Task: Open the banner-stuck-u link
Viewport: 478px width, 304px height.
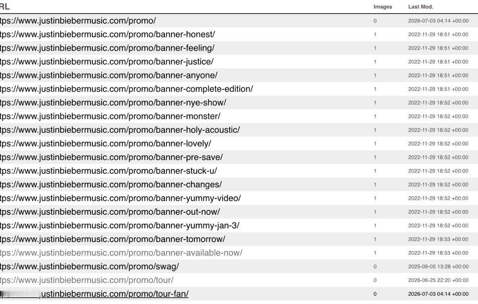Action: [x=109, y=171]
